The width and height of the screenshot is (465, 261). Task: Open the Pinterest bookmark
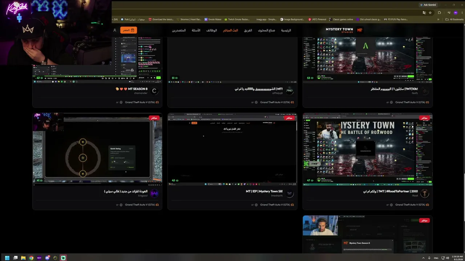[317, 19]
